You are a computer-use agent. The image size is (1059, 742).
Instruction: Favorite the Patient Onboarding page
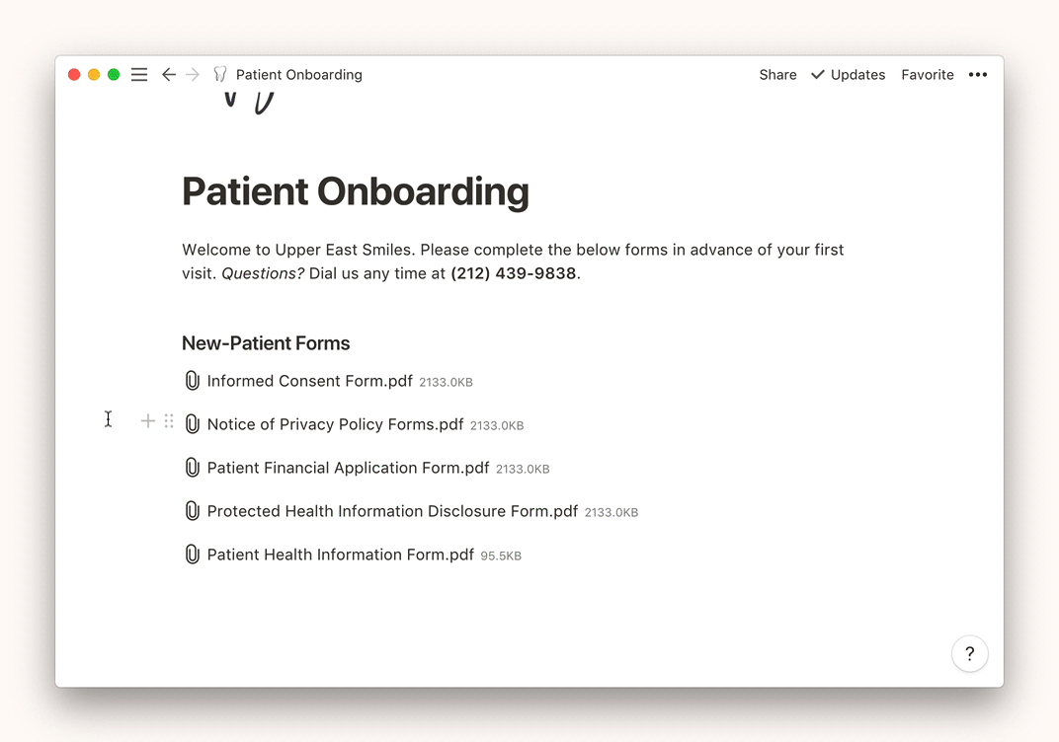coord(927,74)
